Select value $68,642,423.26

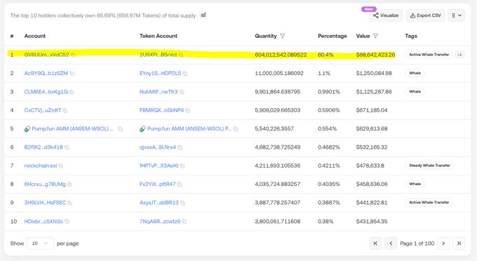(x=375, y=55)
